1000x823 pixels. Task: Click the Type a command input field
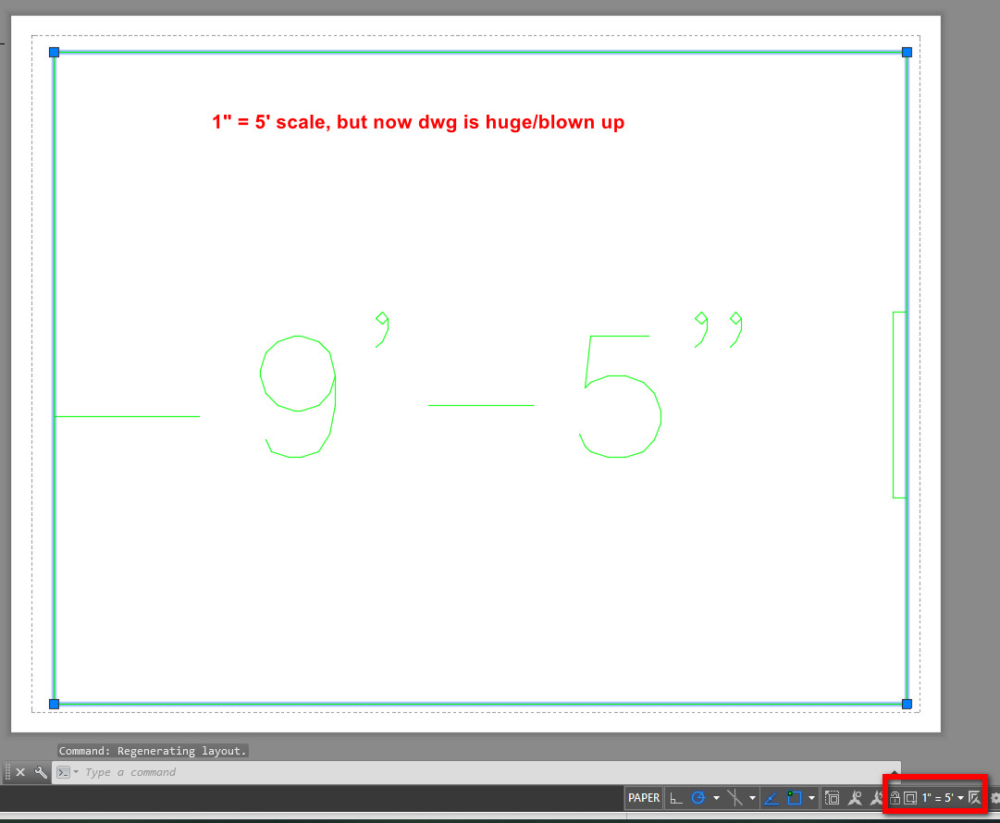[185, 771]
